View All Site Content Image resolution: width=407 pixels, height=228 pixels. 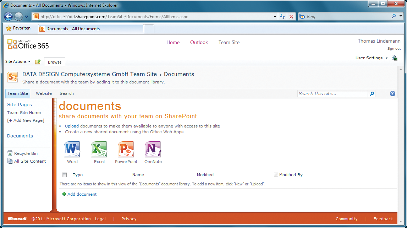tap(30, 161)
